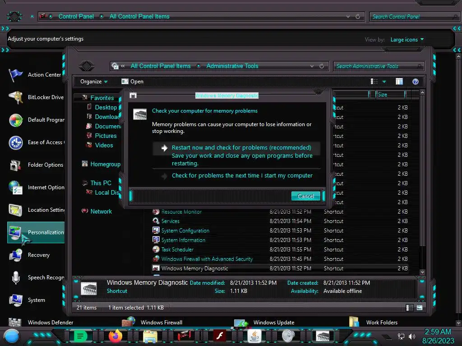Open Location Settings icon

coord(15,210)
